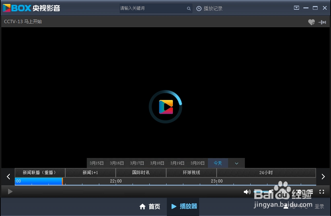Select date 3月17日
The image size is (331, 216).
click(x=137, y=163)
